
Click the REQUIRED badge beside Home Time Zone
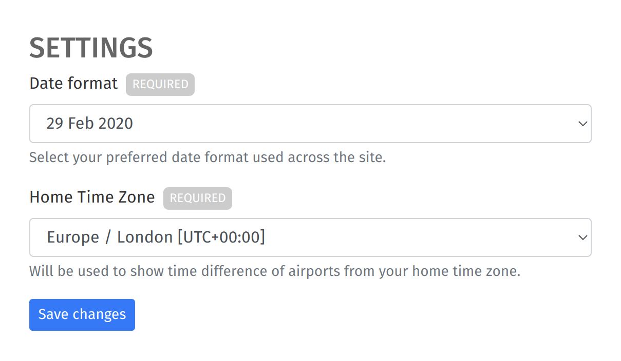click(198, 198)
